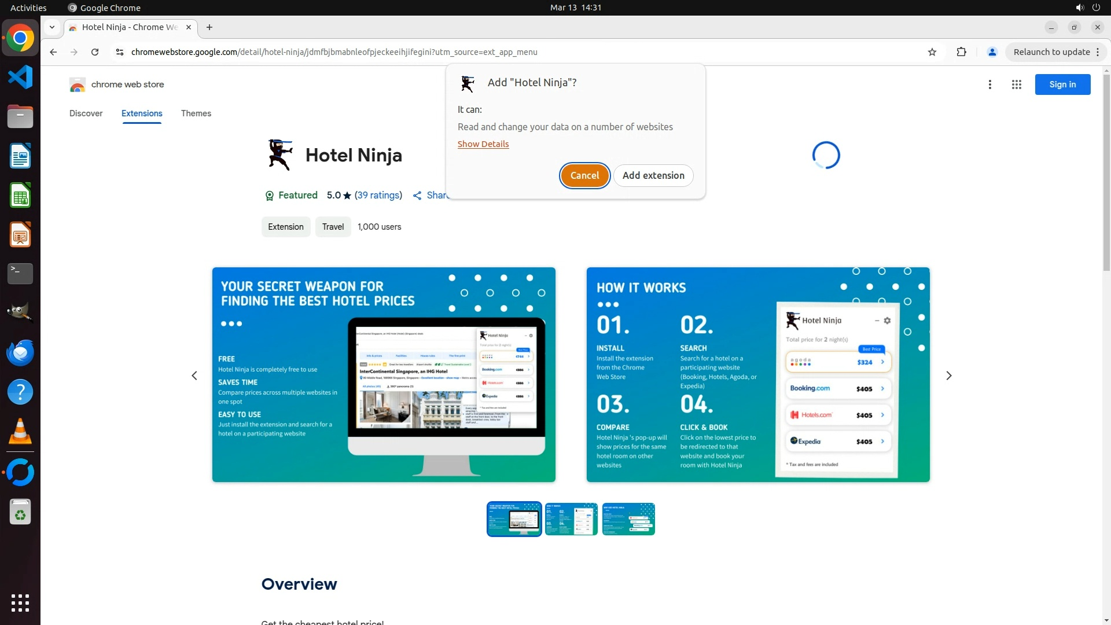Select the third screenshot thumbnail

point(628,519)
